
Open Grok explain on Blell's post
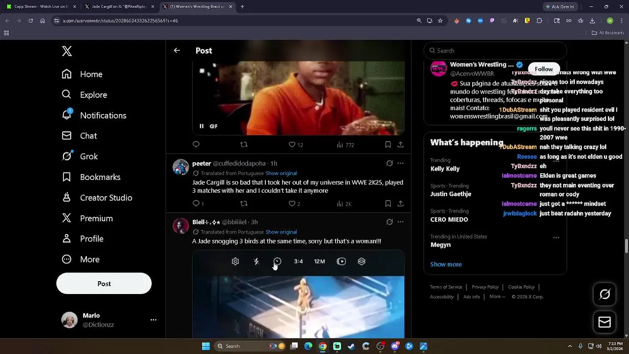pos(389,222)
